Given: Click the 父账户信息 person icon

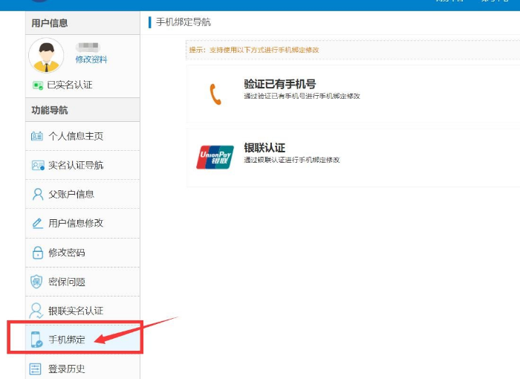Looking at the screenshot, I should 38,194.
